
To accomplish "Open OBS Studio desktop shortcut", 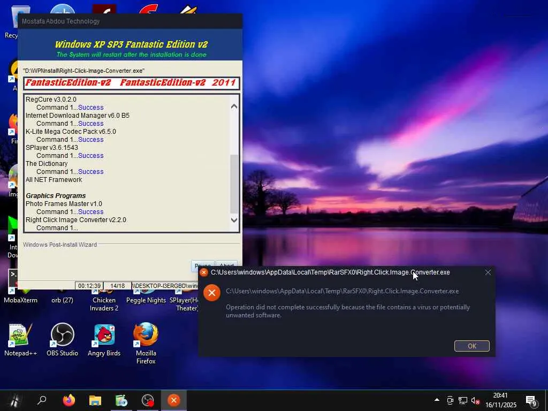I will click(62, 340).
